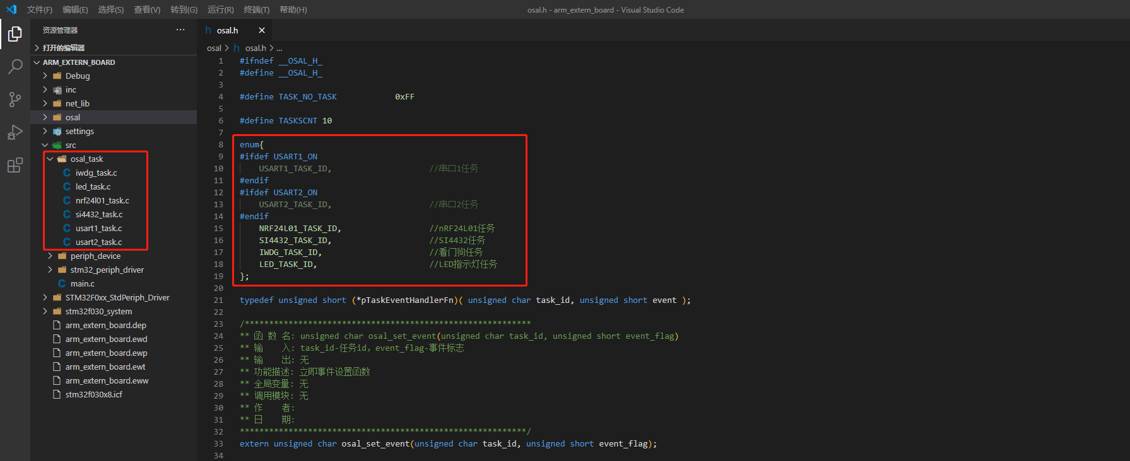Open led_task.c file

tap(93, 186)
